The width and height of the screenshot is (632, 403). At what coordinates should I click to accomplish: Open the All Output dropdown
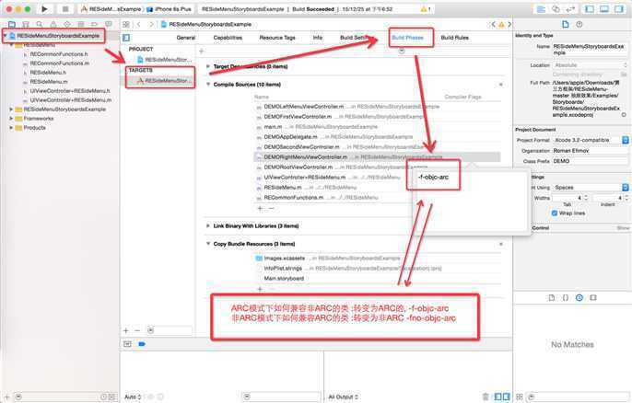[343, 397]
